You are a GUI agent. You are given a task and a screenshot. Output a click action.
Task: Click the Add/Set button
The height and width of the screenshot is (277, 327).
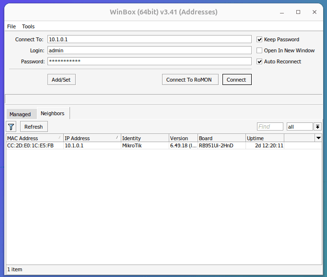[61, 80]
